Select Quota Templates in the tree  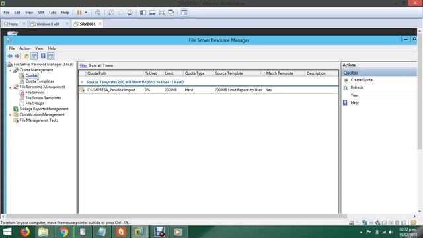[x=40, y=81]
